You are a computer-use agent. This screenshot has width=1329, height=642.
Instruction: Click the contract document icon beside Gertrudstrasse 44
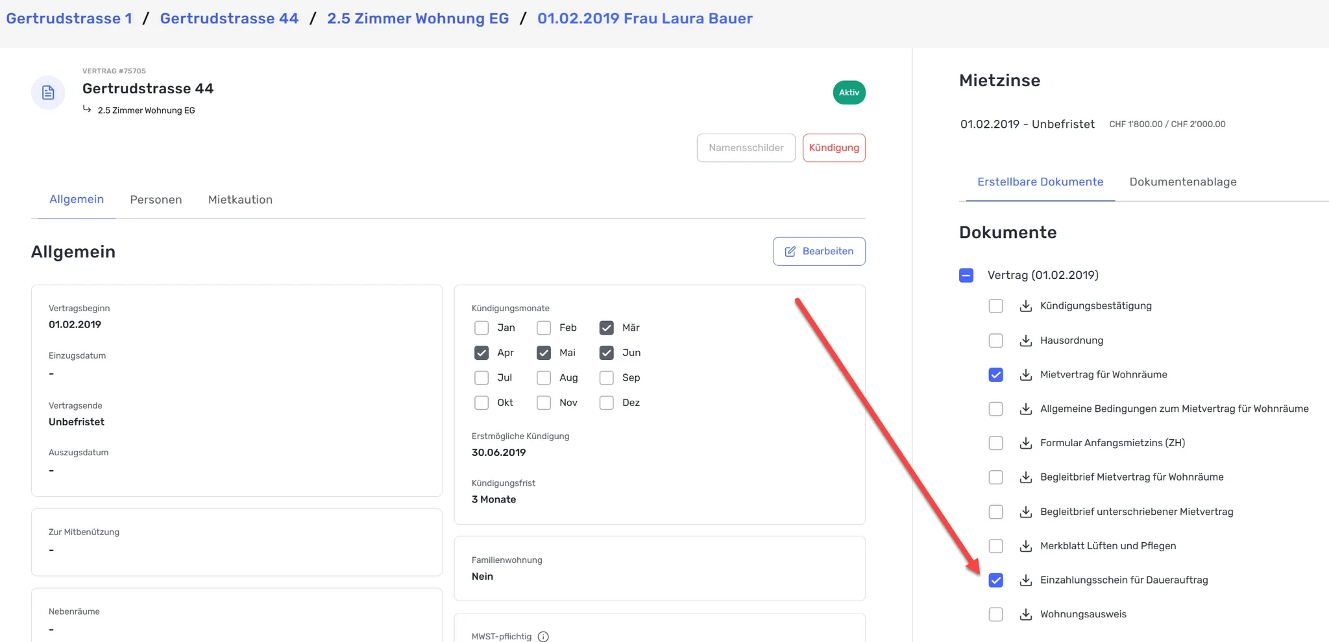tap(48, 93)
